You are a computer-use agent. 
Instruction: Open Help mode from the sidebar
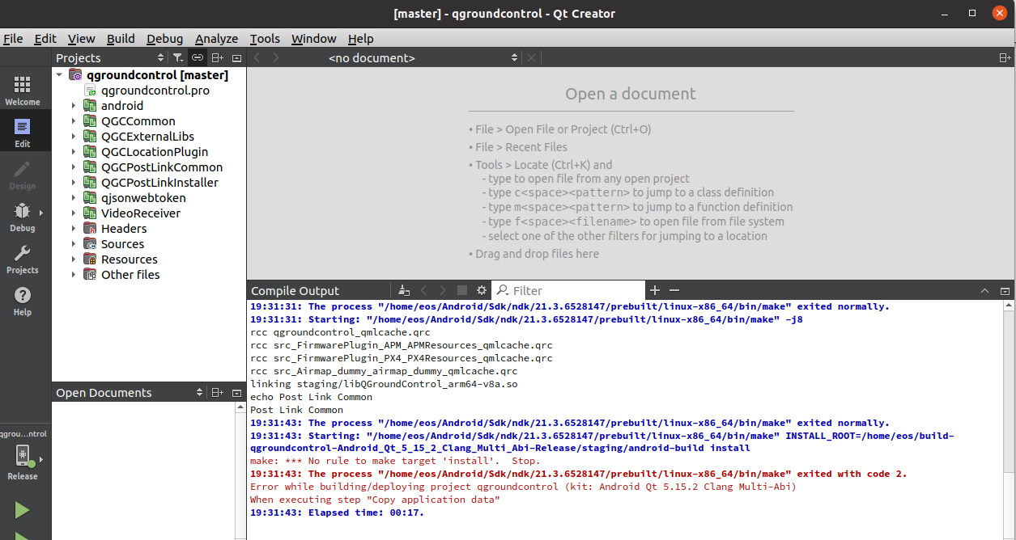[23, 301]
